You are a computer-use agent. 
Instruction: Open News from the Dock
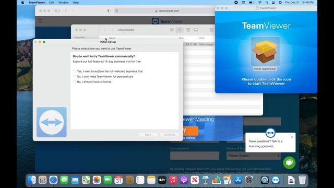point(195,180)
